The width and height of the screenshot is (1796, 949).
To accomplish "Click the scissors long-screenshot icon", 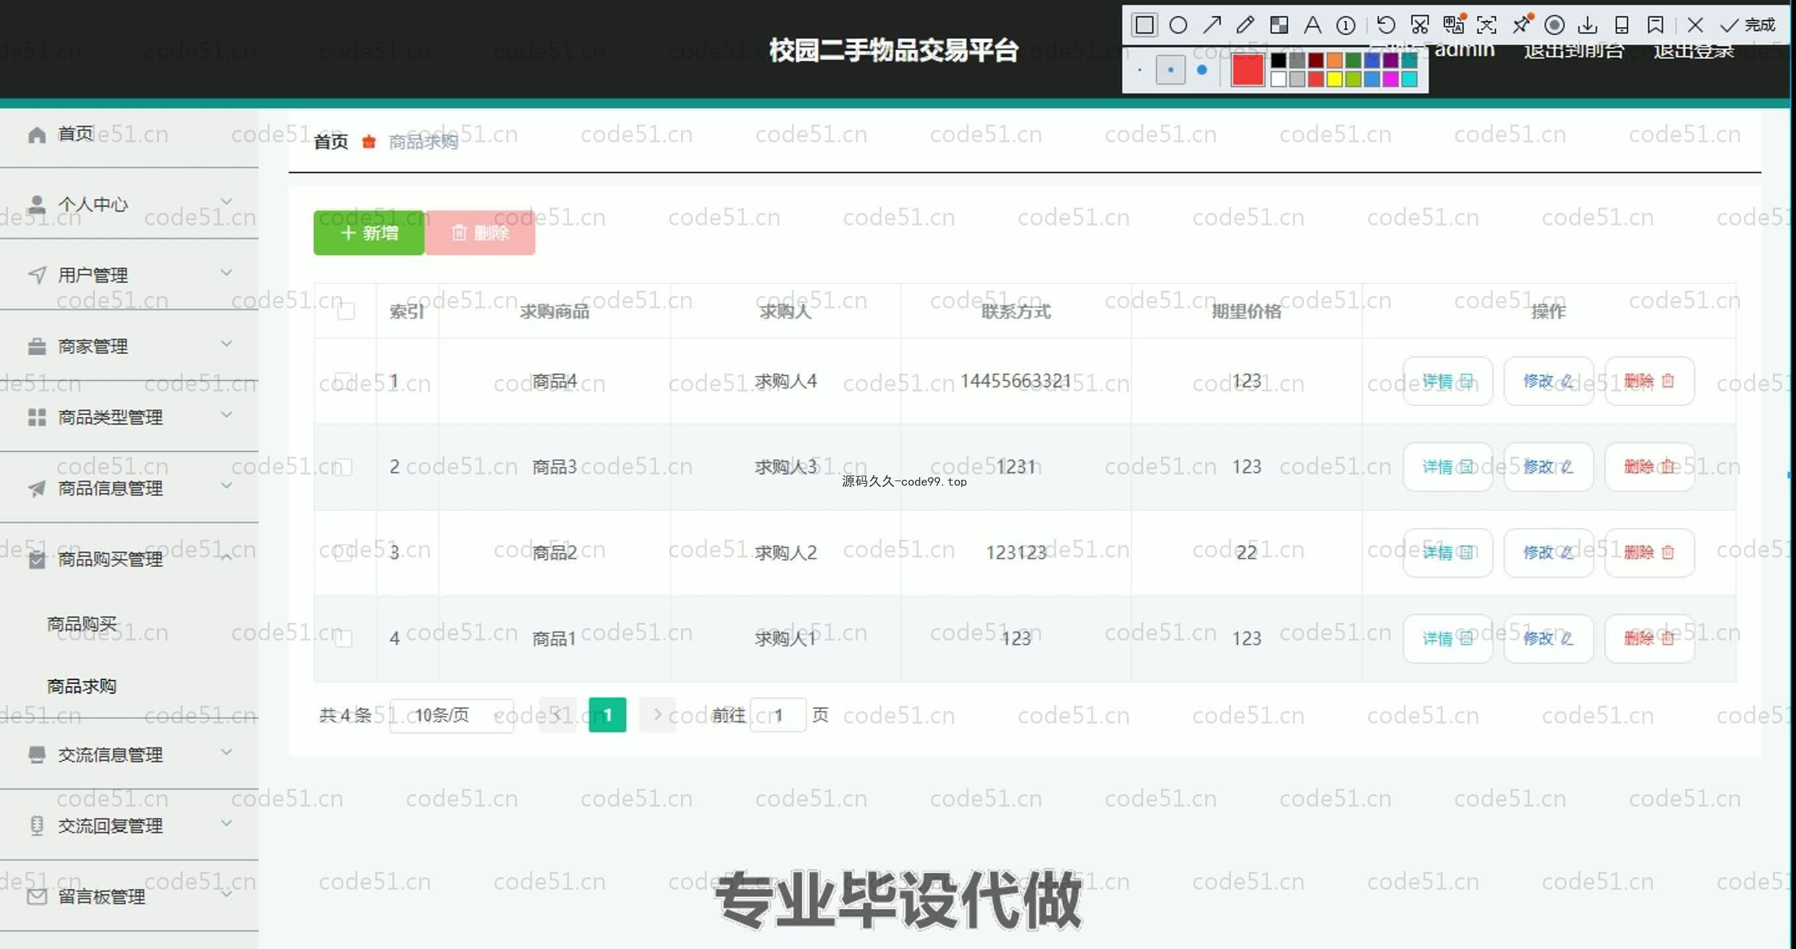I will [x=1420, y=25].
